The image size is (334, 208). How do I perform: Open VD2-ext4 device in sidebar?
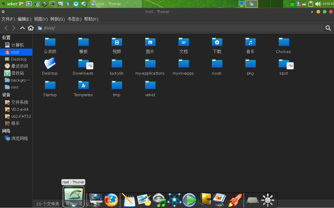pyautogui.click(x=16, y=109)
